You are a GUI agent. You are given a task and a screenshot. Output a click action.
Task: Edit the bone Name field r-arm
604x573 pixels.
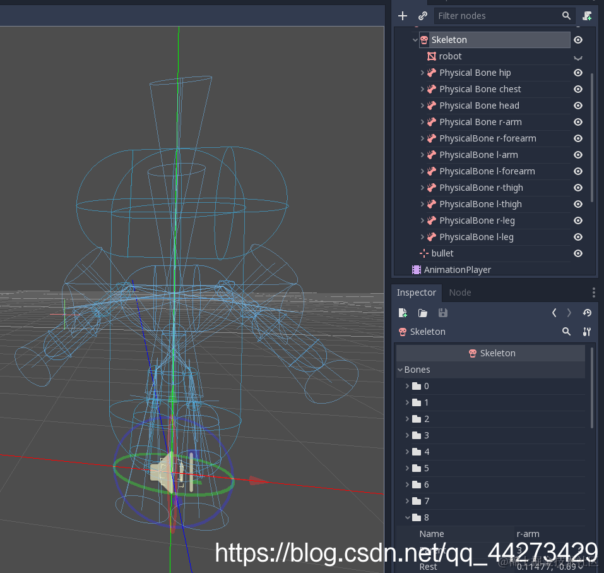pyautogui.click(x=550, y=534)
